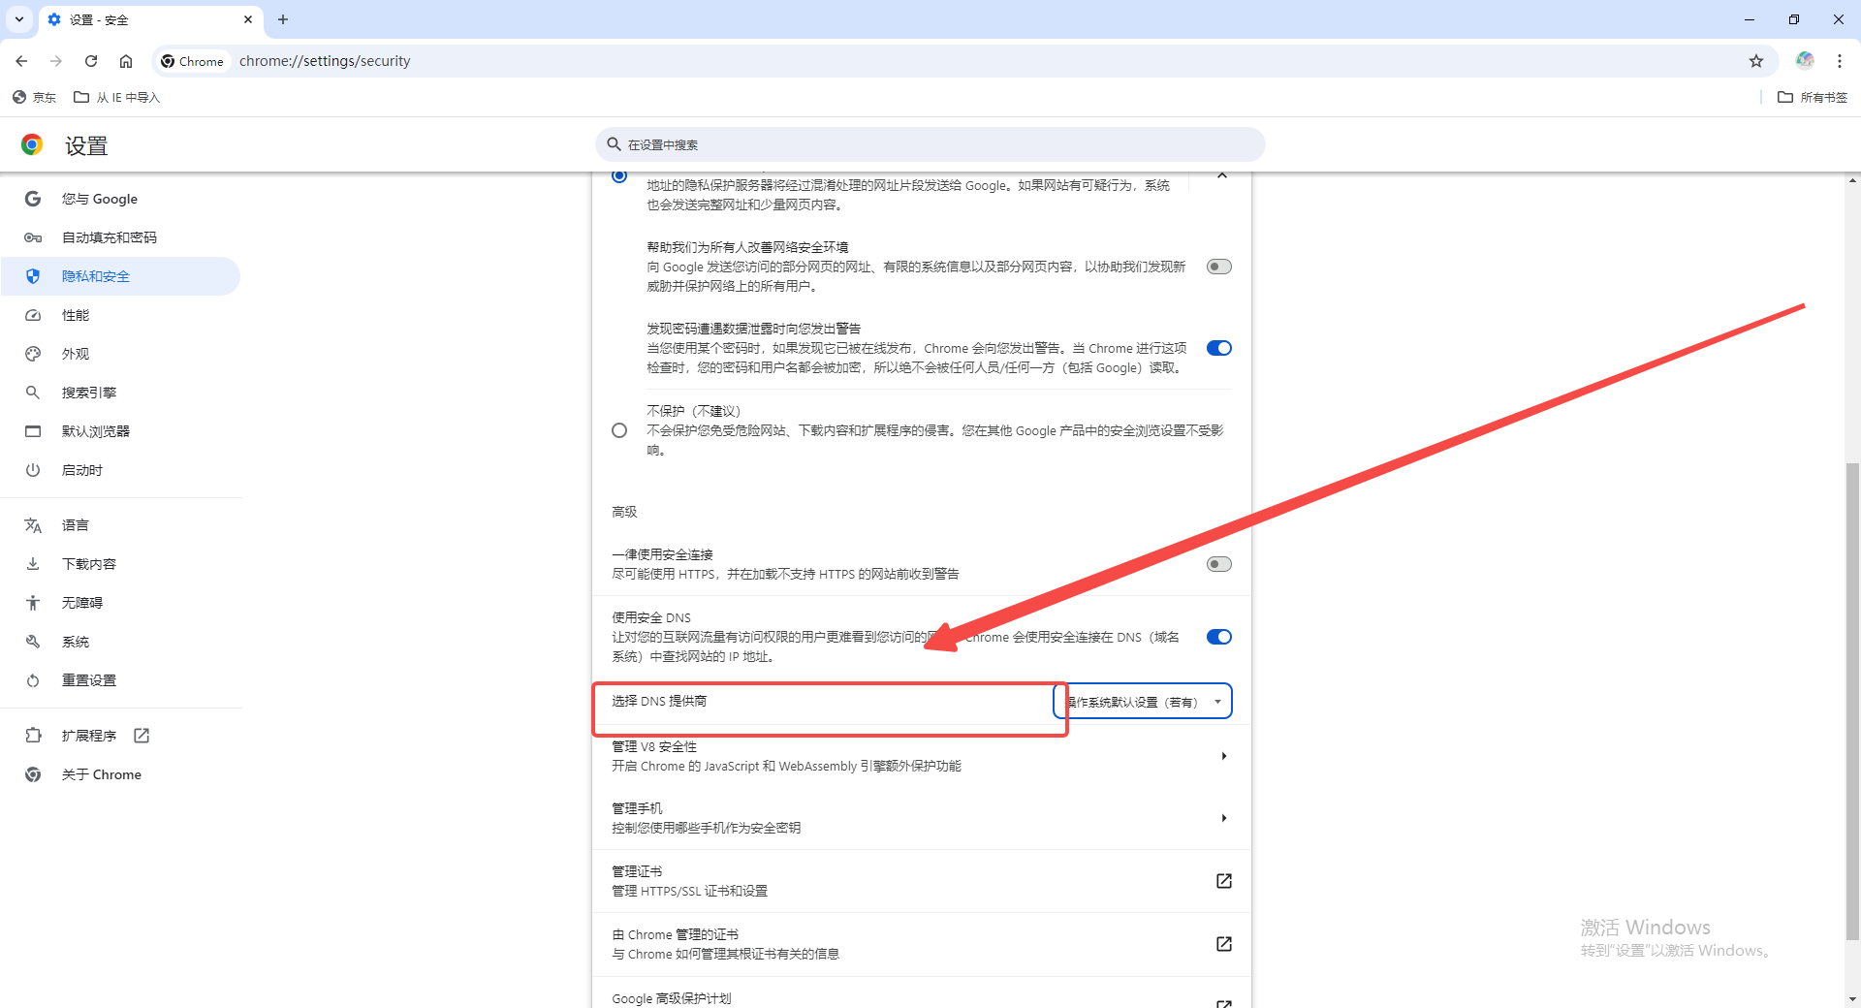This screenshot has height=1008, width=1861.
Task: Toggle 发现密码遭遇数据泄露时 warning switch
Action: (1219, 348)
